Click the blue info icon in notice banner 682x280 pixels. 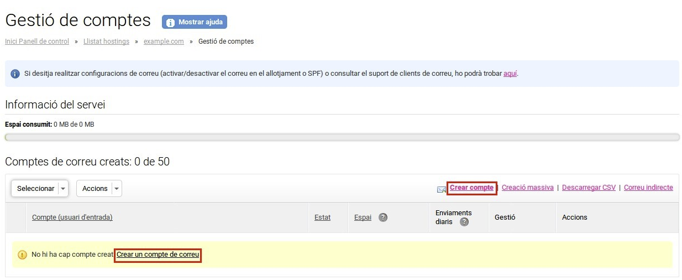pos(15,74)
